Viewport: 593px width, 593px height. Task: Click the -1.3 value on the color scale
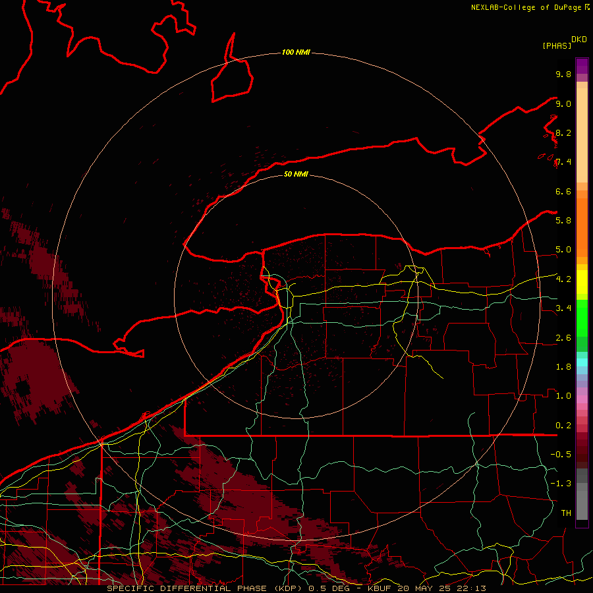(x=561, y=484)
